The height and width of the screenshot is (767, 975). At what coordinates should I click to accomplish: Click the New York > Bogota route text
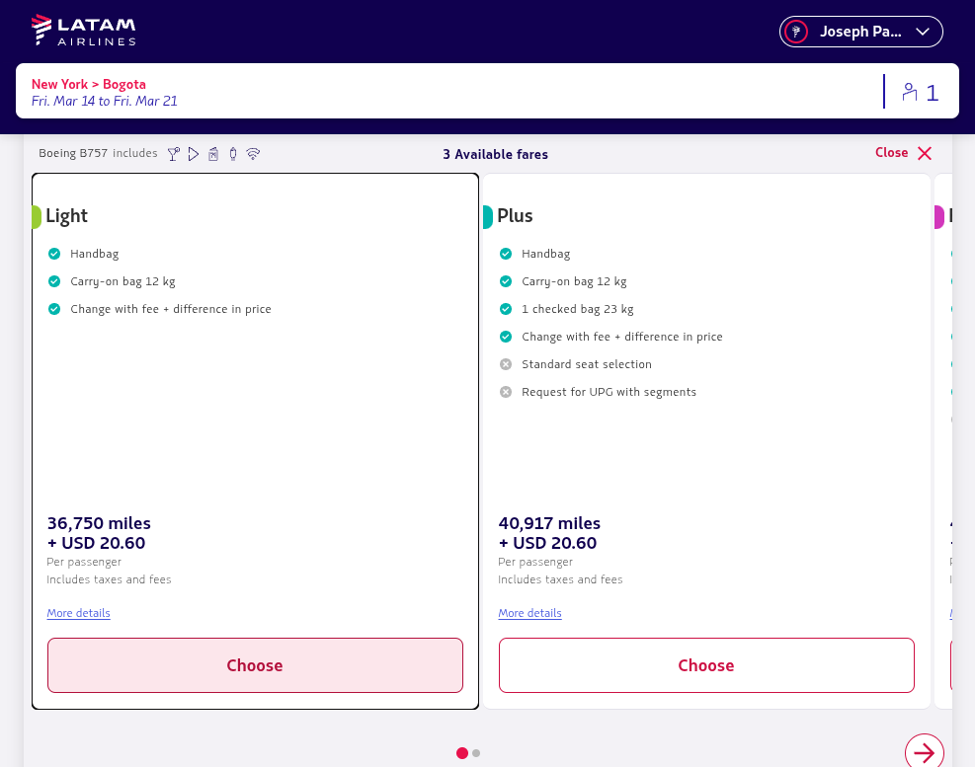89,84
